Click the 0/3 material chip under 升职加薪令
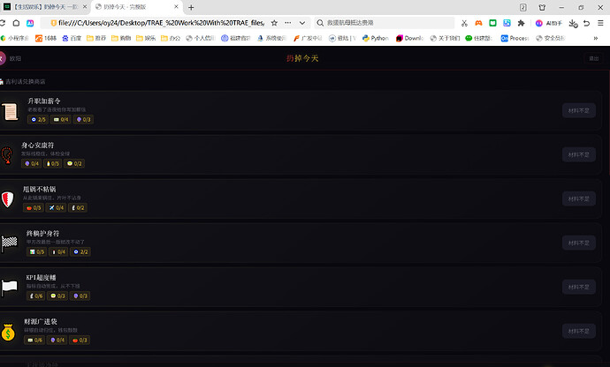The width and height of the screenshot is (610, 367). point(83,120)
